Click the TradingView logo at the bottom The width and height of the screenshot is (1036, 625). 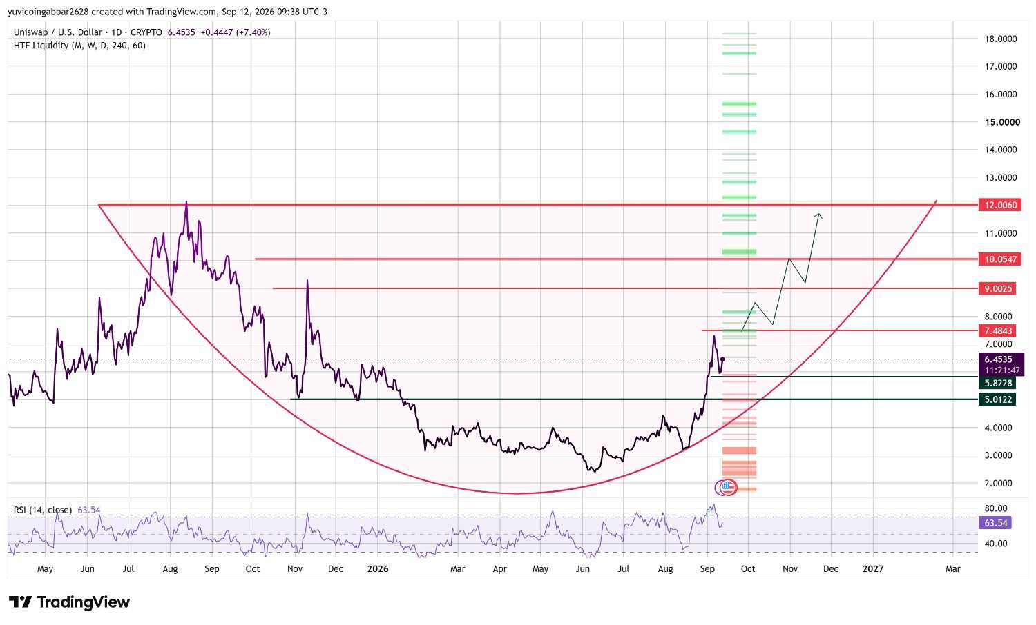[x=69, y=602]
